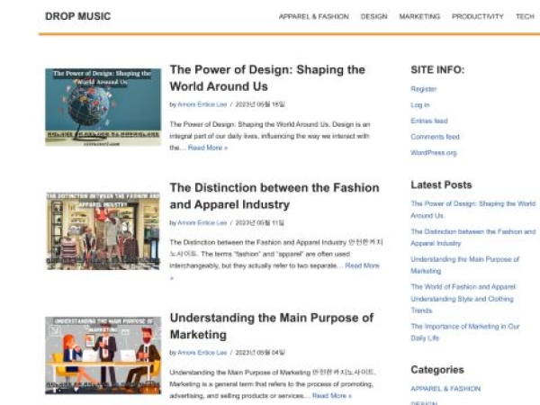Image resolution: width=540 pixels, height=405 pixels.
Task: Click Read More on the Marketing post excerpt
Action: point(331,395)
